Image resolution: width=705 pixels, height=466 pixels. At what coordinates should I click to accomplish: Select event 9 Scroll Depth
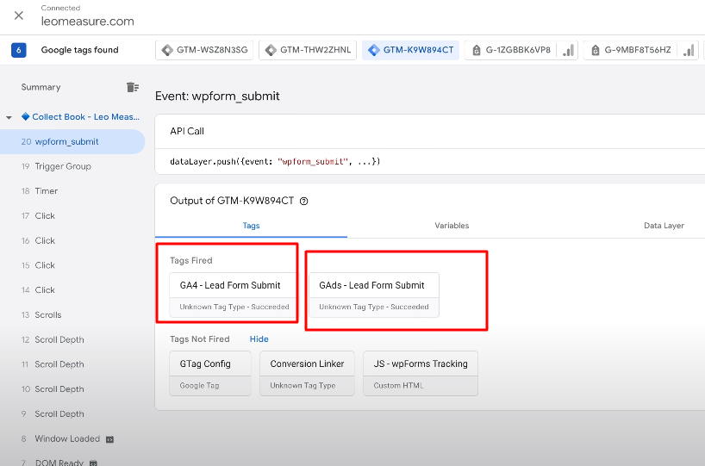point(72,413)
